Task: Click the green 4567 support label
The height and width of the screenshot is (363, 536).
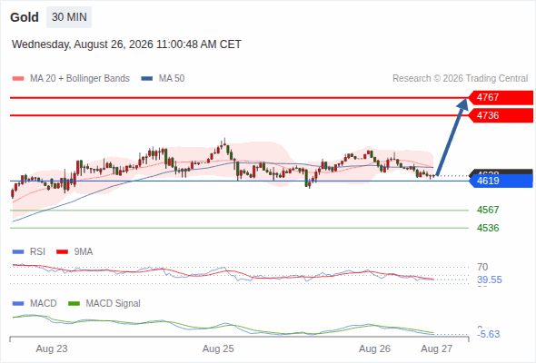Action: pyautogui.click(x=488, y=210)
